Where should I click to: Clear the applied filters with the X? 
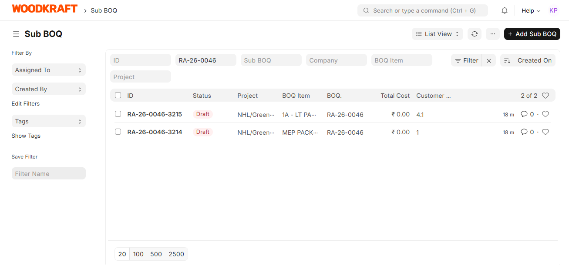click(489, 61)
